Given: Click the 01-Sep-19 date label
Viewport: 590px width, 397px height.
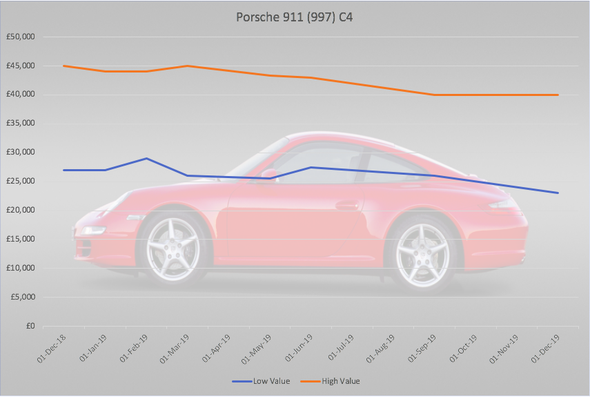Looking at the screenshot, I should pyautogui.click(x=422, y=349).
